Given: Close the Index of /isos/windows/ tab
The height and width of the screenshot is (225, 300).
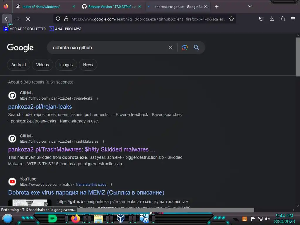Looking at the screenshot, I should 74,6.
